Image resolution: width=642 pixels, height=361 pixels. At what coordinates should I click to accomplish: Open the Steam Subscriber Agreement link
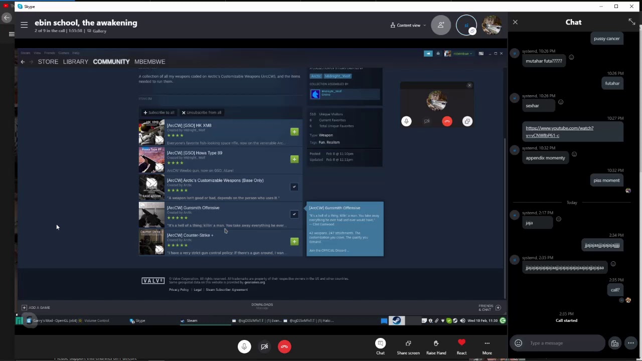pos(227,290)
